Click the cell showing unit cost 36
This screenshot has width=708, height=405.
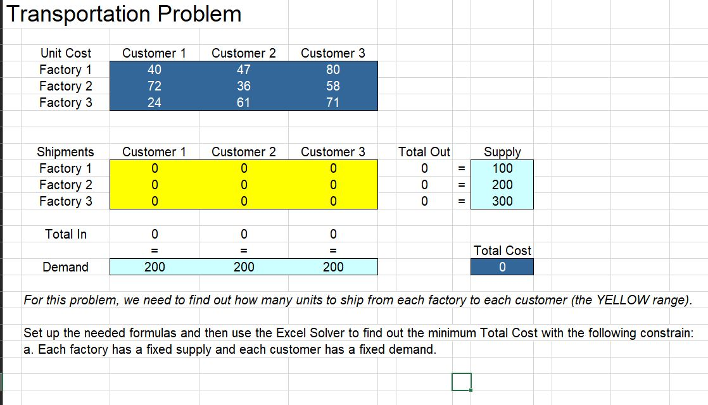point(243,85)
